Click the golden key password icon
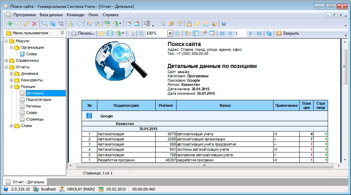The height and width of the screenshot is (195, 351). [197, 24]
